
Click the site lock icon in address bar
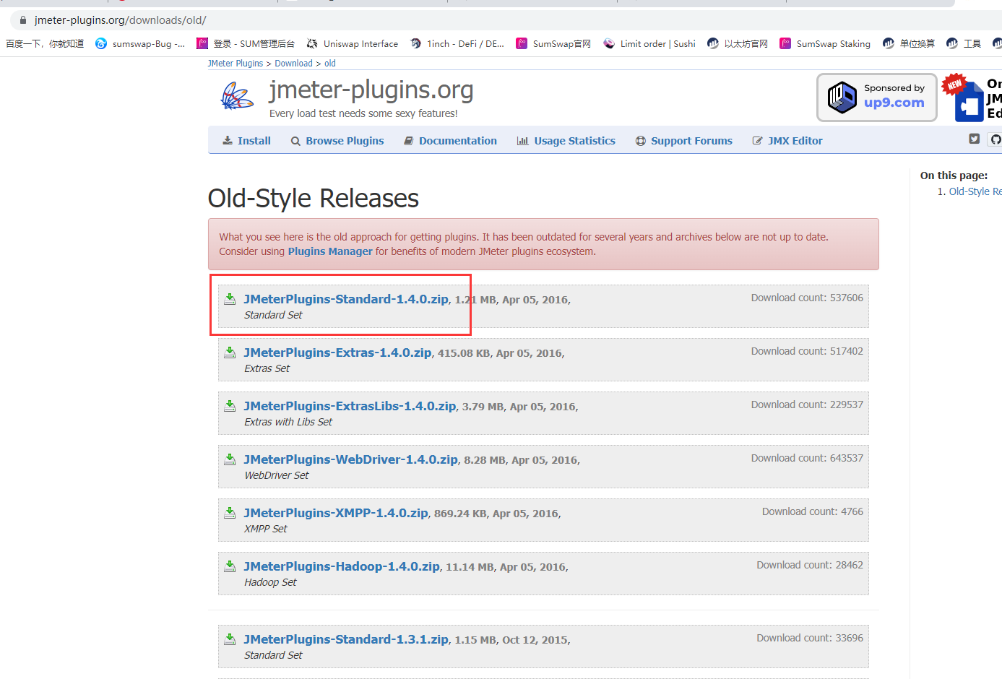click(22, 20)
